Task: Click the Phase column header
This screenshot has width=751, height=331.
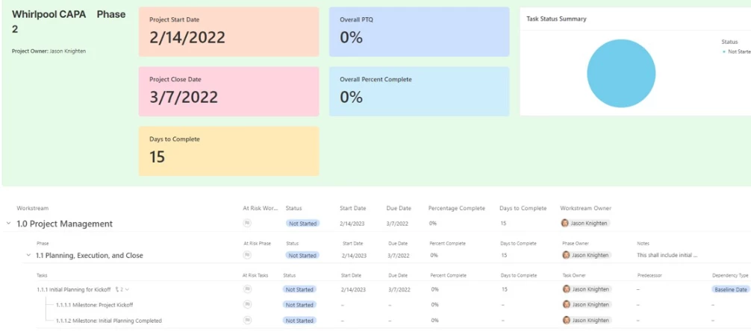Action: 43,244
